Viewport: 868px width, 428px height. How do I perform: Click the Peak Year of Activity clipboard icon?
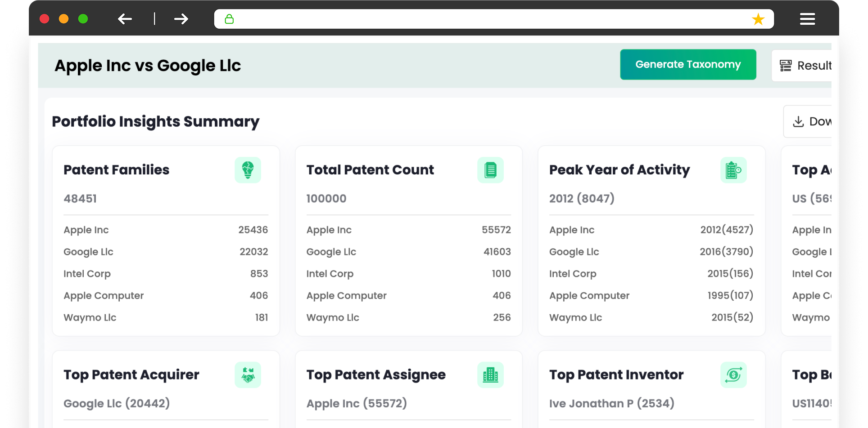733,170
